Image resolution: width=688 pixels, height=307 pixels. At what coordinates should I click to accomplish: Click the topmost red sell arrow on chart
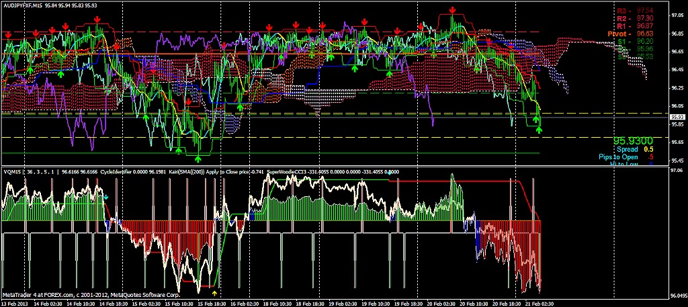point(454,11)
